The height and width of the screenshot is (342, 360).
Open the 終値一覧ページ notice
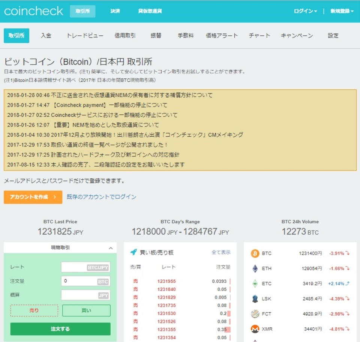tap(87, 145)
